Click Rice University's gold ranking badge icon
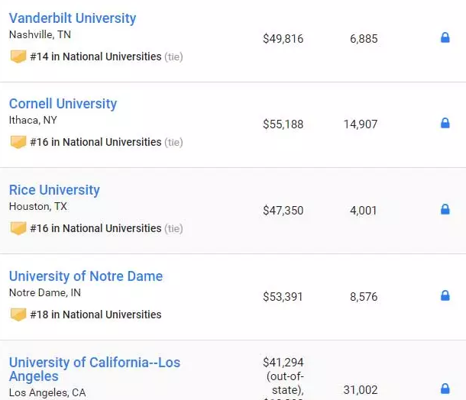Viewport: 466px width, 400px height. pyautogui.click(x=18, y=228)
